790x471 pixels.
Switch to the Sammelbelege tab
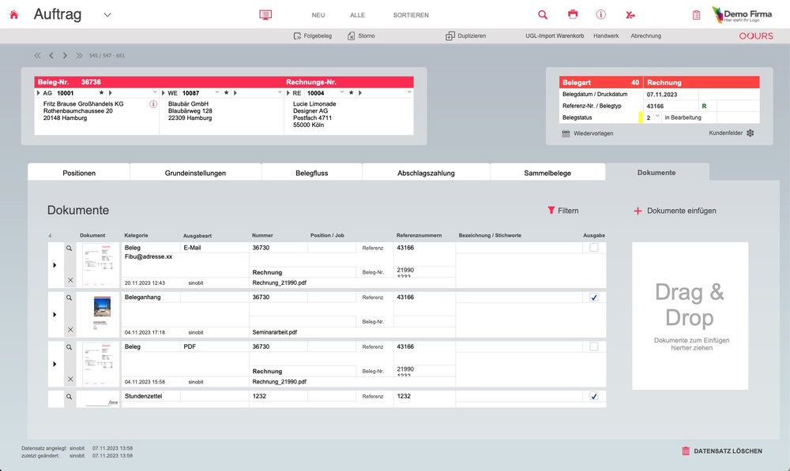point(547,173)
